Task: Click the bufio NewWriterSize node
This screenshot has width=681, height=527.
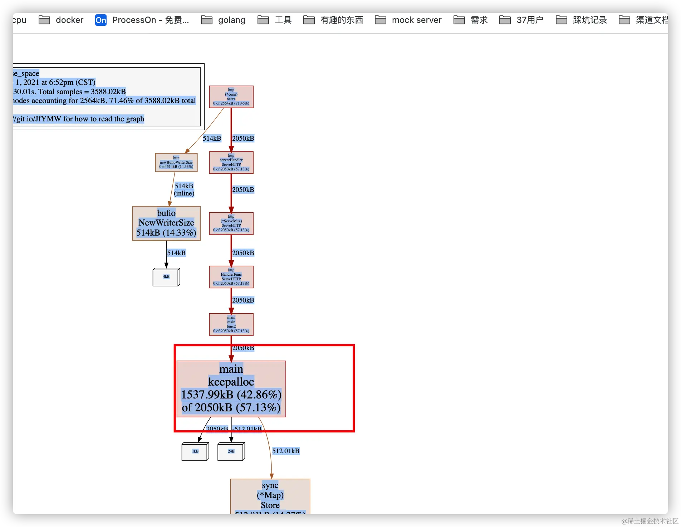Action: [166, 223]
